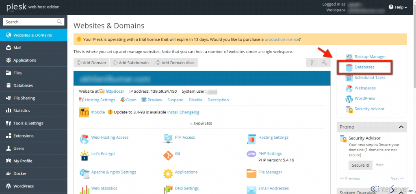This screenshot has width=416, height=194.
Task: Click the Add Domain button
Action: (91, 63)
